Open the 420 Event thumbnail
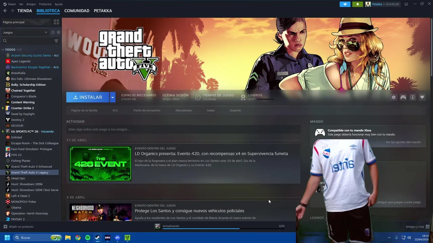Screen dimensions: 433x243 point(100,164)
